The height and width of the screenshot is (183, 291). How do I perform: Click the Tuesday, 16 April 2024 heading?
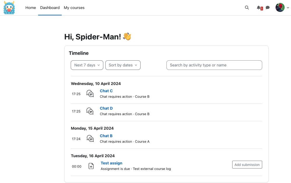tap(93, 156)
